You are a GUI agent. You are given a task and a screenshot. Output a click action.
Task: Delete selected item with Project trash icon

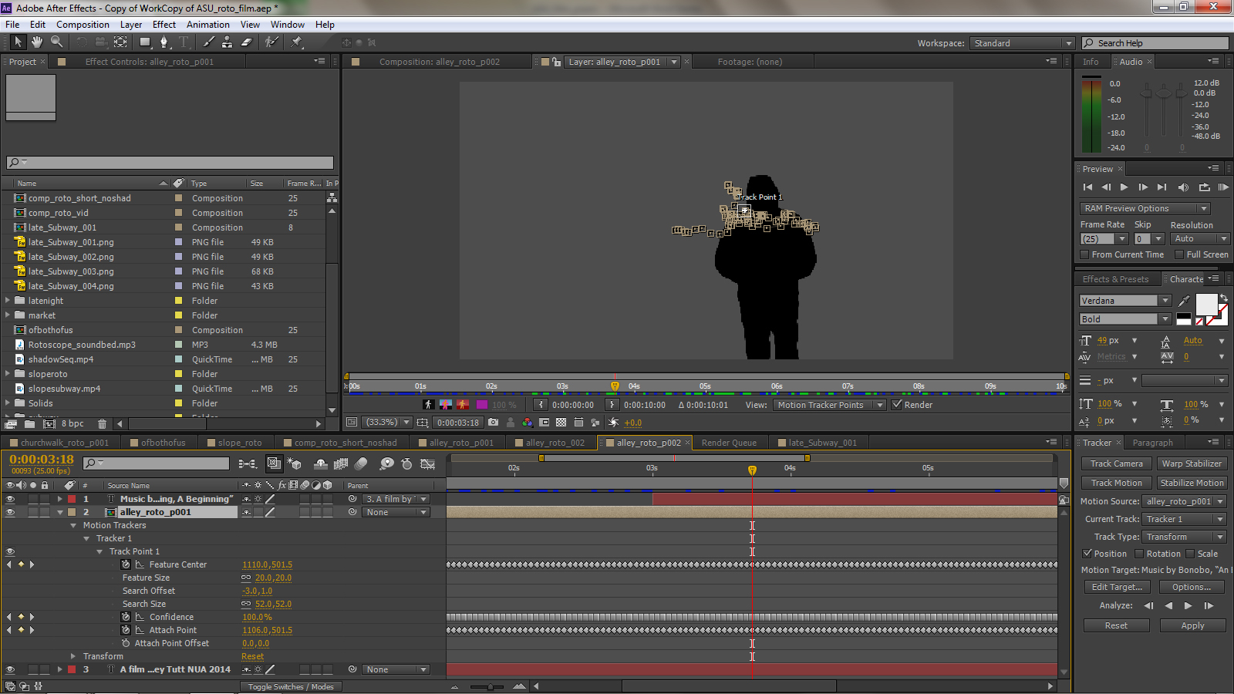click(102, 424)
